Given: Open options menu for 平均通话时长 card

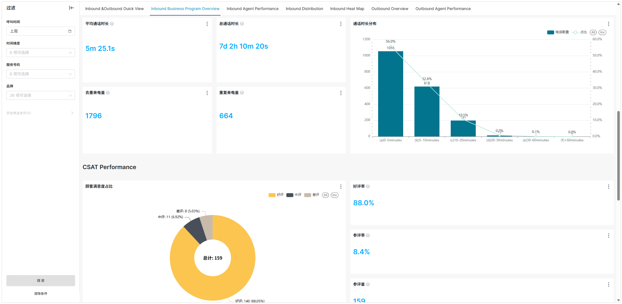Looking at the screenshot, I should pos(207,24).
